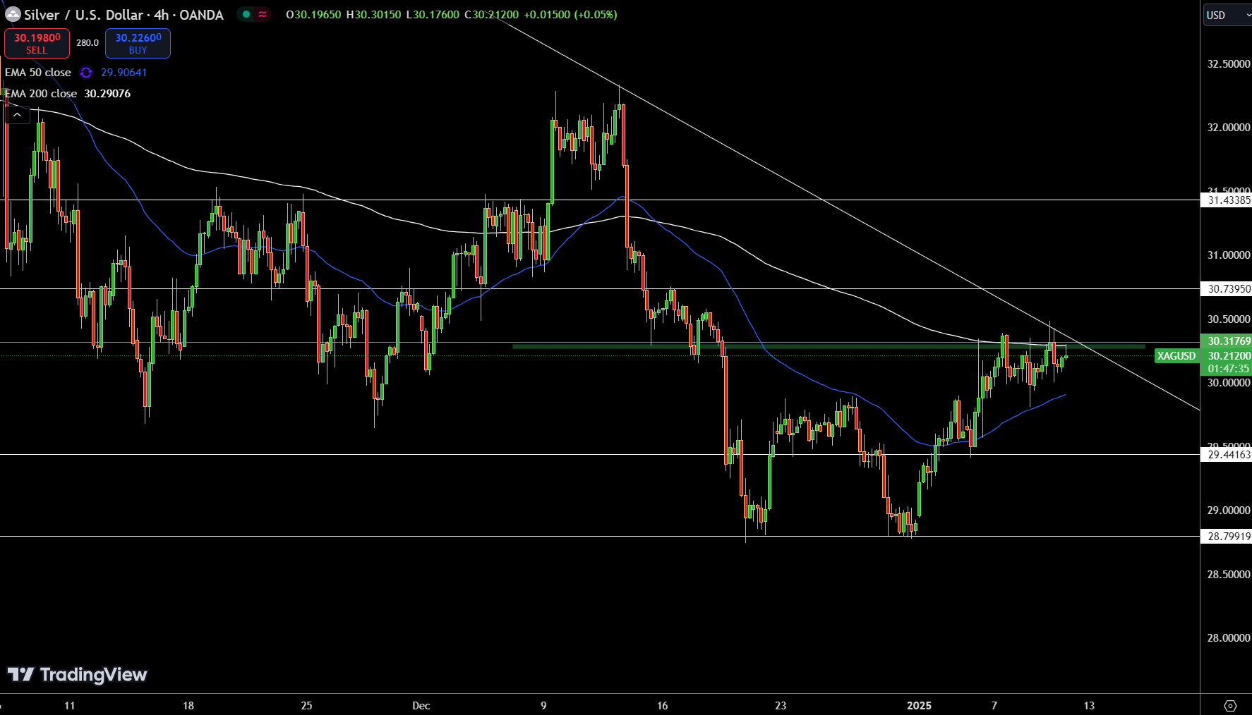The width and height of the screenshot is (1252, 715).
Task: Click the 11 date label on time axis
Action: (69, 705)
